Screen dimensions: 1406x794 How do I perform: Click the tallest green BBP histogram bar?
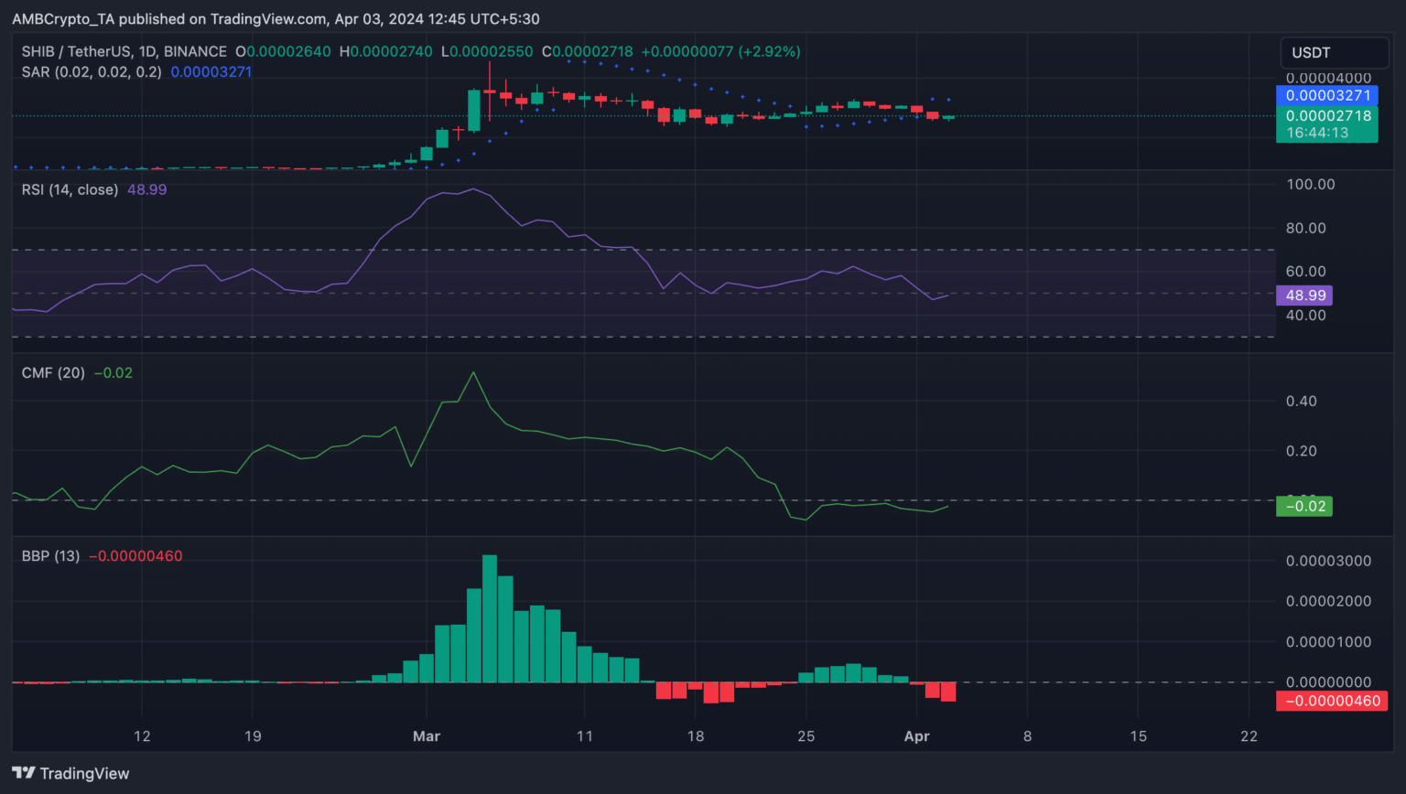490,618
